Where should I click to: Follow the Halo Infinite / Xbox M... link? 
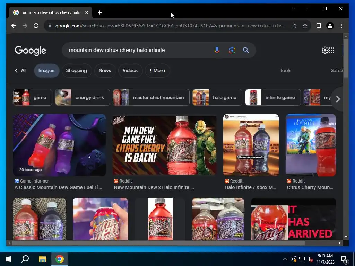click(x=250, y=187)
